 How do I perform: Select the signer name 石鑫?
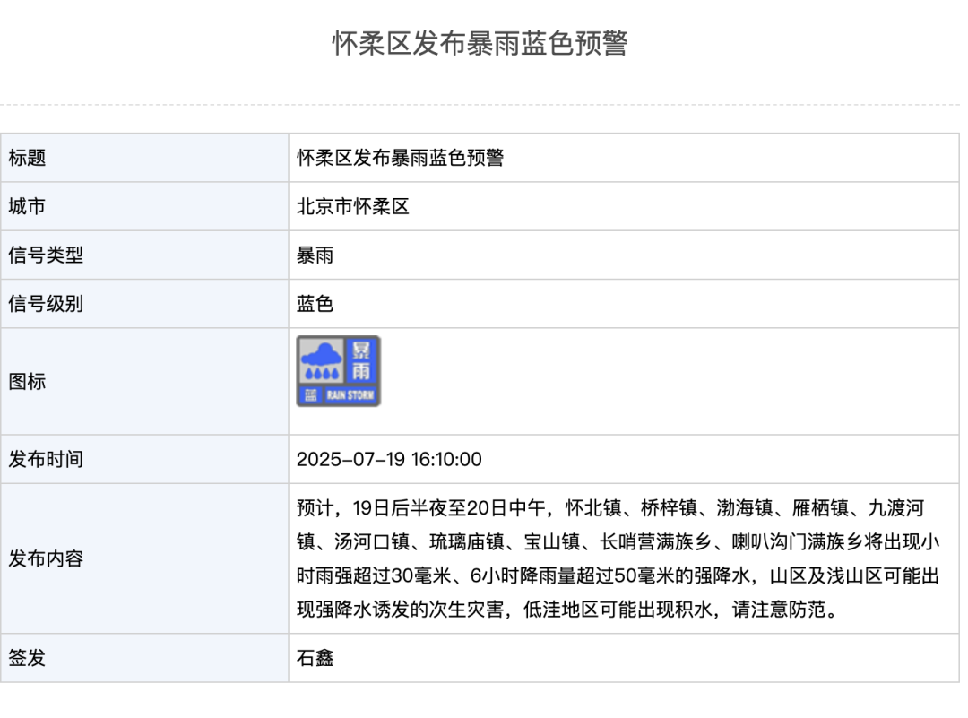pos(315,658)
